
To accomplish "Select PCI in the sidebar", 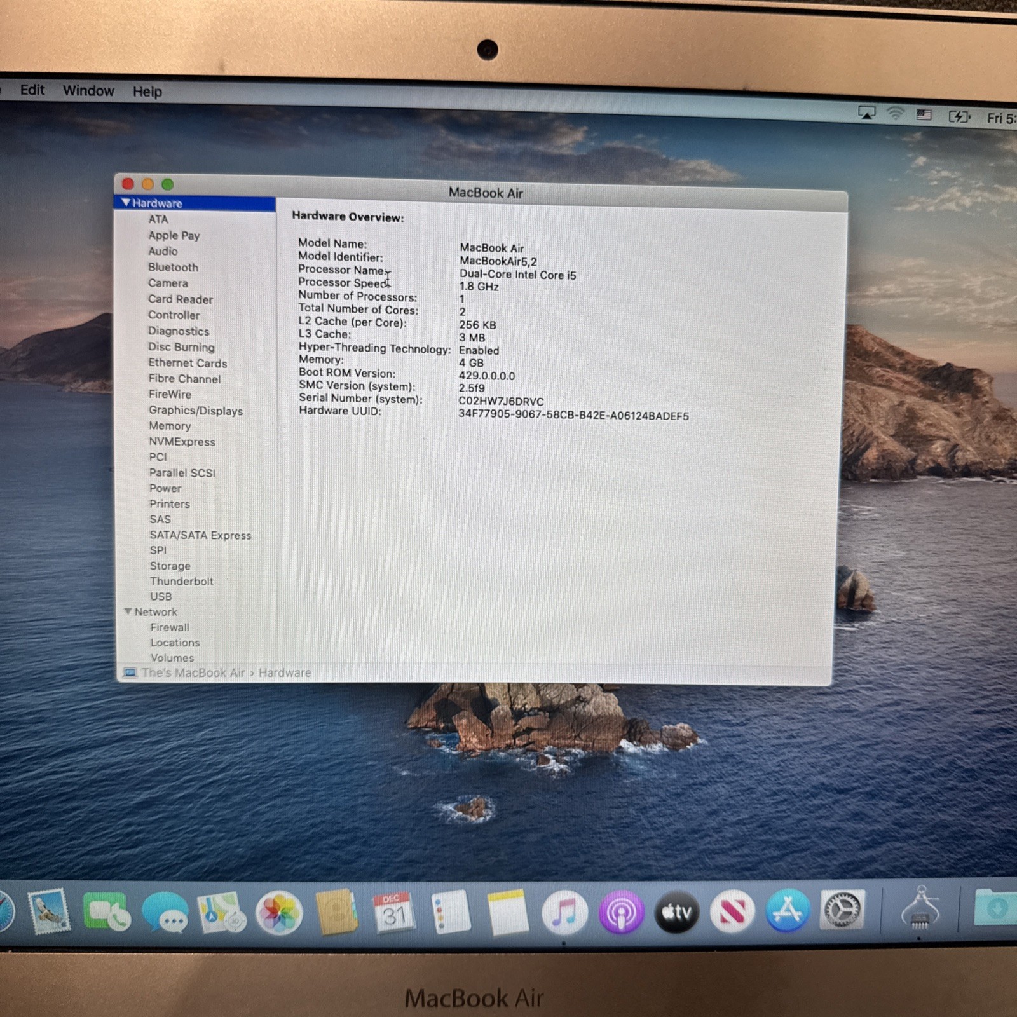I will pos(158,457).
